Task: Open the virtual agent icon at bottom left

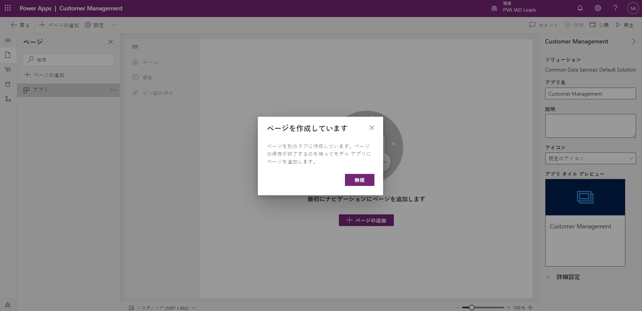Action: click(x=8, y=305)
